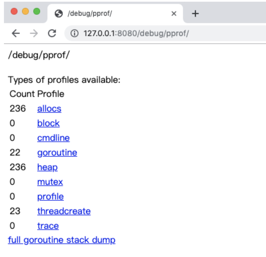The width and height of the screenshot is (266, 257).
Task: Click the browser forward arrow
Action: point(34,34)
